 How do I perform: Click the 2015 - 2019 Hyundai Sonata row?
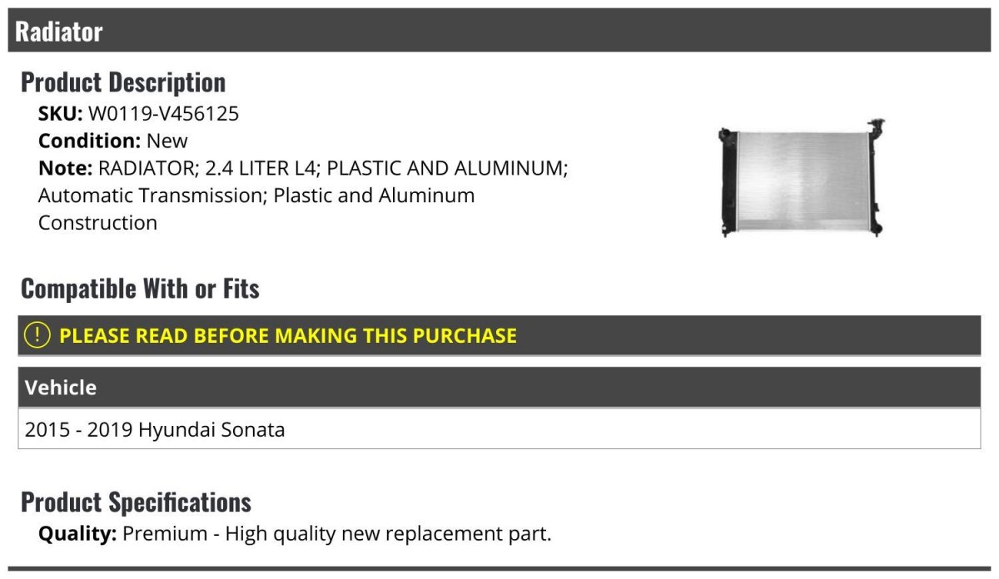[499, 429]
